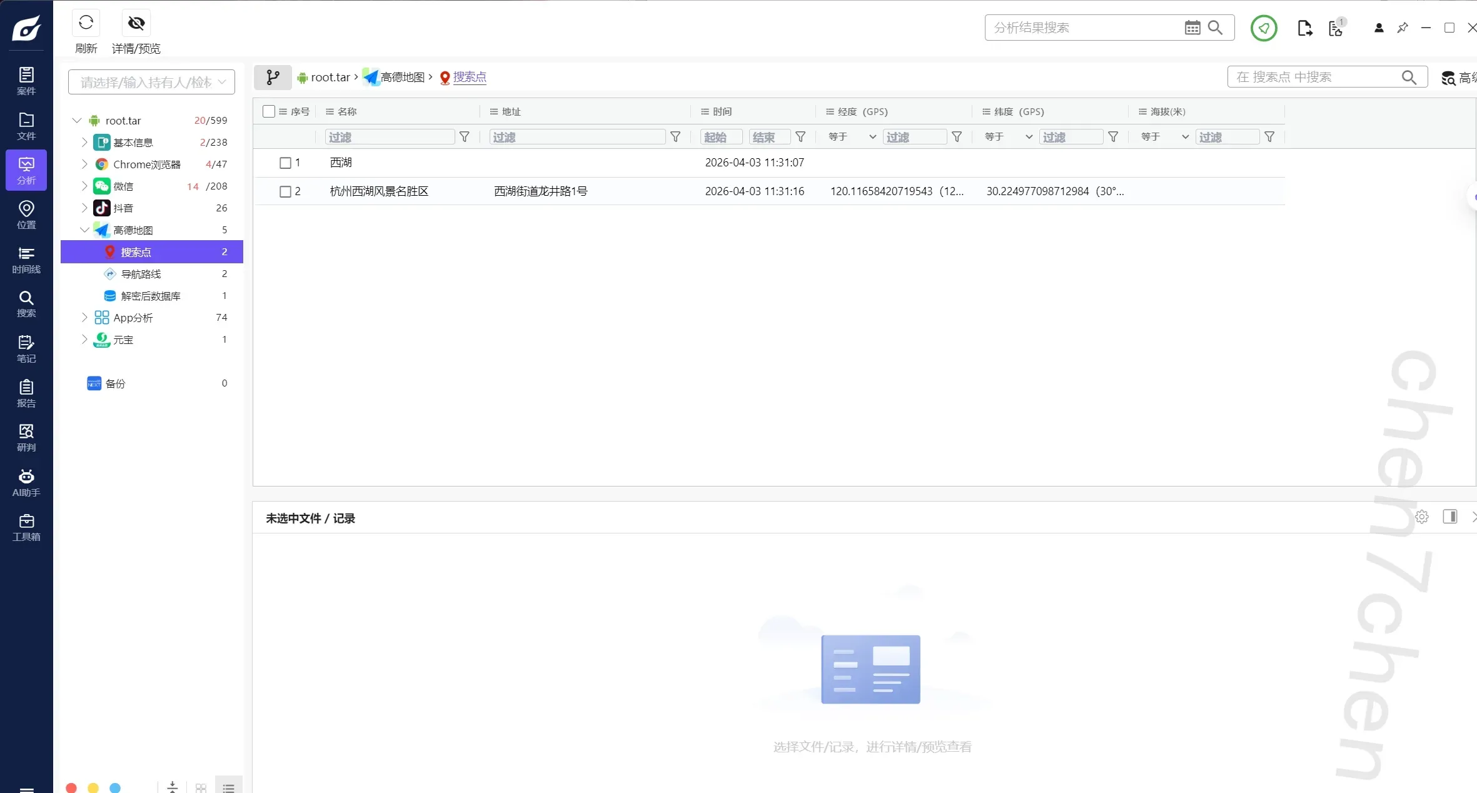Expand the 微信 tree node

tap(84, 186)
